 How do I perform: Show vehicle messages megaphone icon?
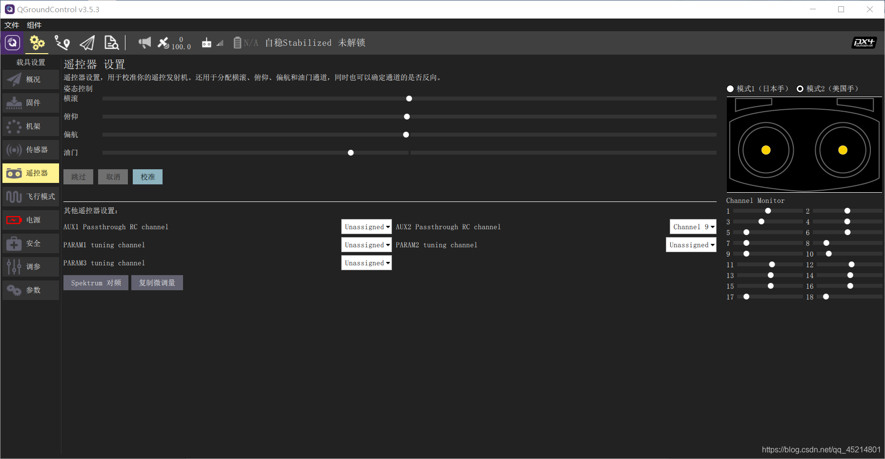click(x=144, y=43)
